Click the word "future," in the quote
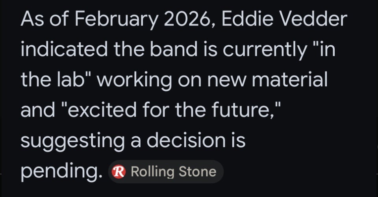Image resolution: width=378 pixels, height=197 pixels. [x=246, y=110]
